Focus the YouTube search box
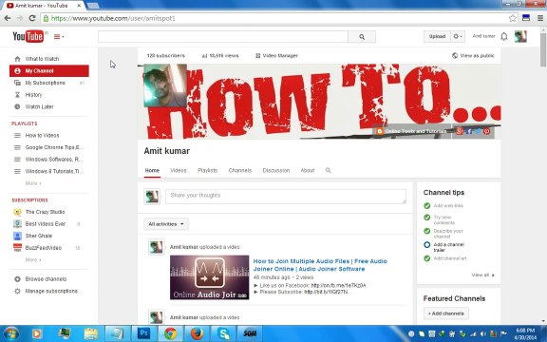 point(223,37)
